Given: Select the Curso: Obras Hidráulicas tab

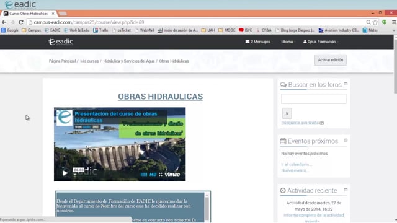Looking at the screenshot, I should tap(29, 14).
